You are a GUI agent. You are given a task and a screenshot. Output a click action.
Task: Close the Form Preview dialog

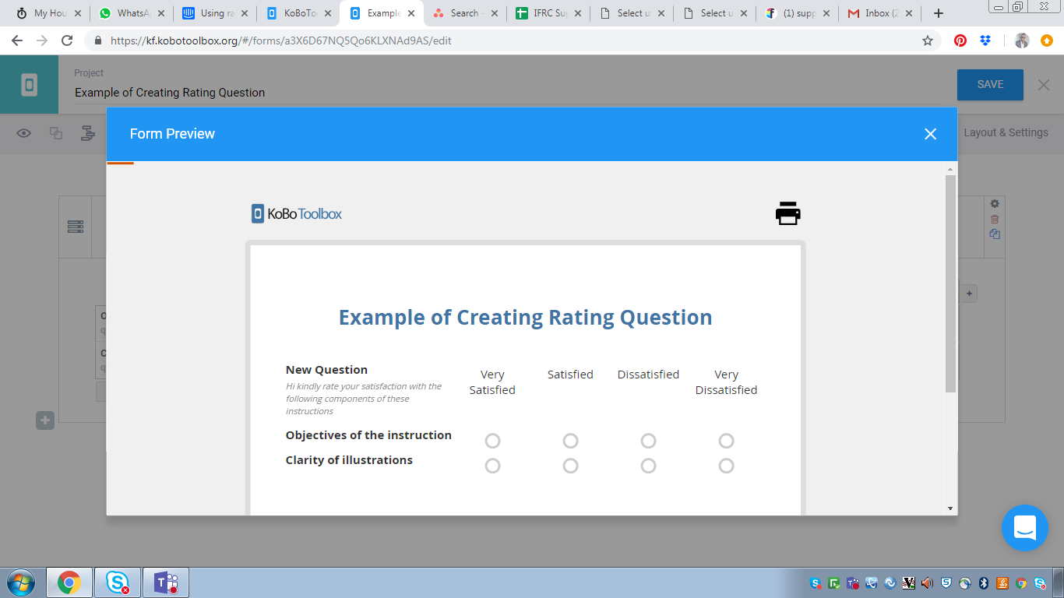point(930,134)
